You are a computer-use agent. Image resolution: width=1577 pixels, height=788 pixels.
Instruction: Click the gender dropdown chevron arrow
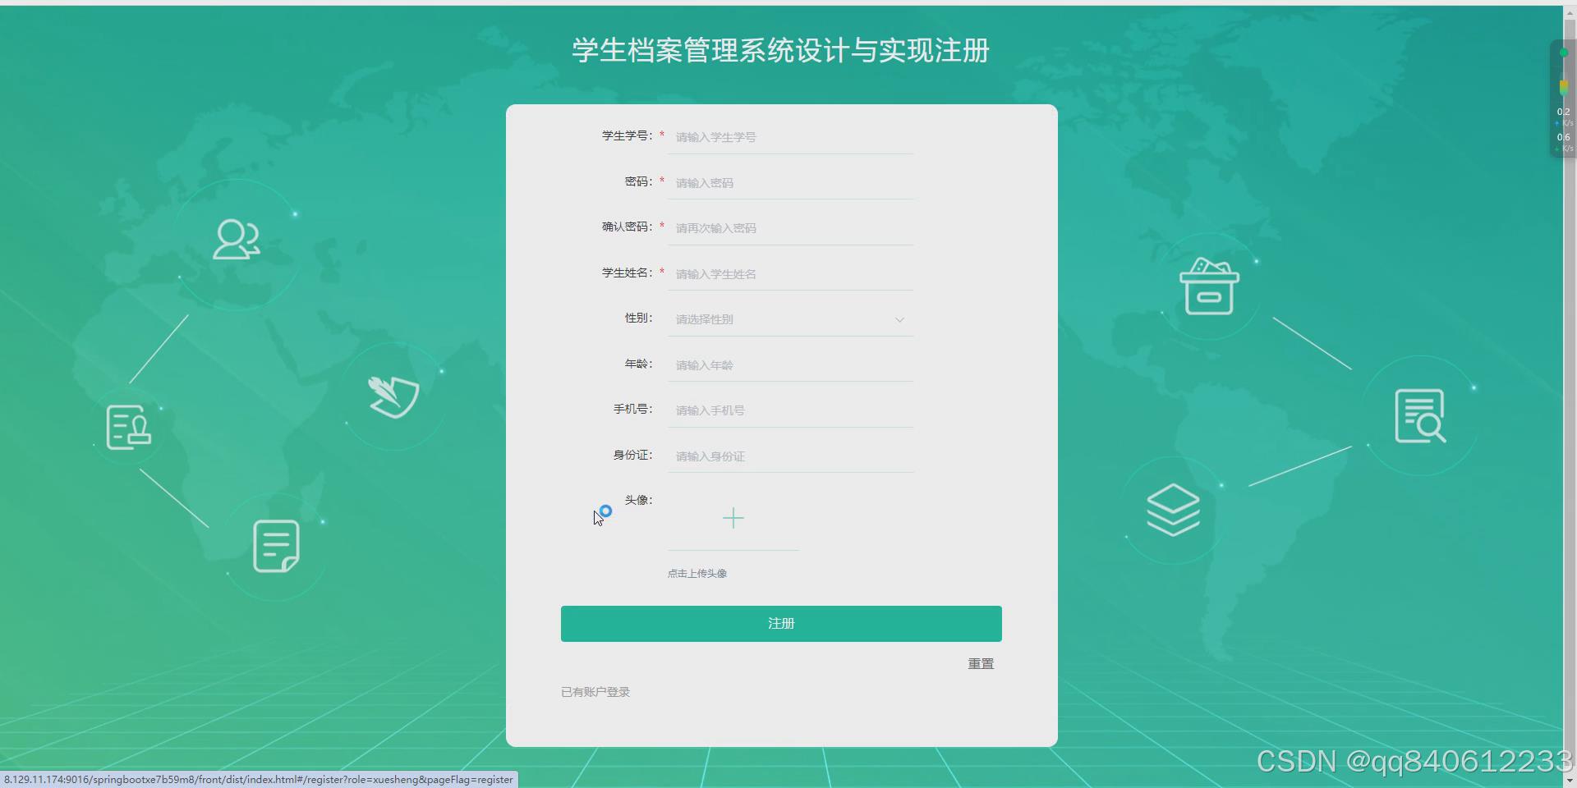point(899,319)
